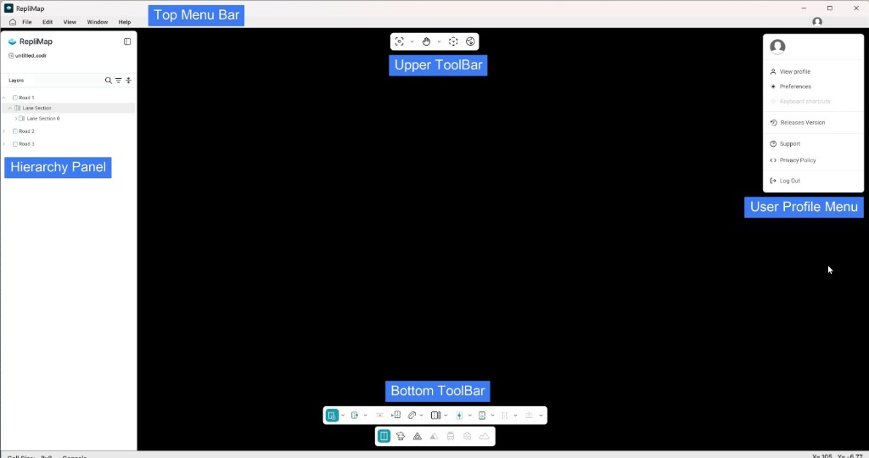Click the arrow-into-road icon in the bottom toolbar
The image size is (869, 458).
click(x=396, y=415)
